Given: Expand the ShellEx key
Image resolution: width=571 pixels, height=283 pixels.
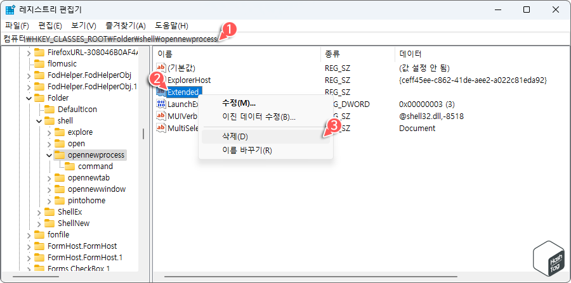Looking at the screenshot, I should pos(39,212).
